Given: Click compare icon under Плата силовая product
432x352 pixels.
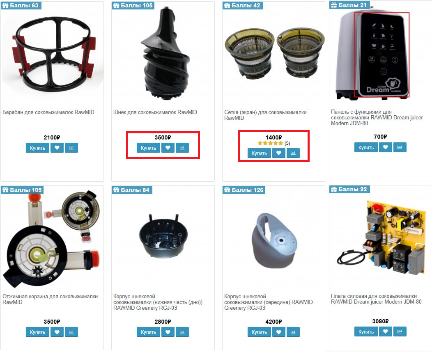Looking at the screenshot, I should click(400, 331).
